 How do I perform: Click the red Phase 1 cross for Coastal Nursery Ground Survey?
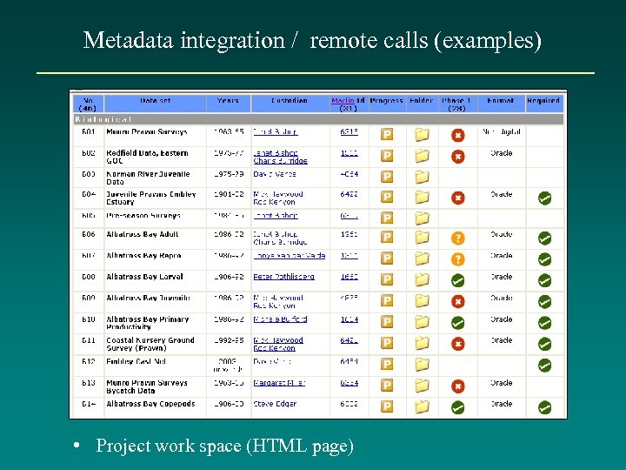coord(458,344)
